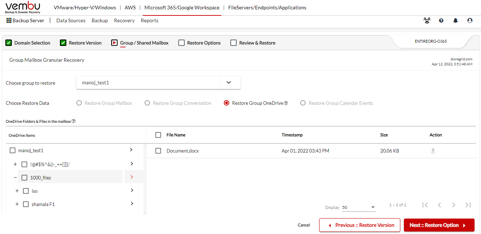
Task: Go to Domain Selection step
Action: pos(28,43)
